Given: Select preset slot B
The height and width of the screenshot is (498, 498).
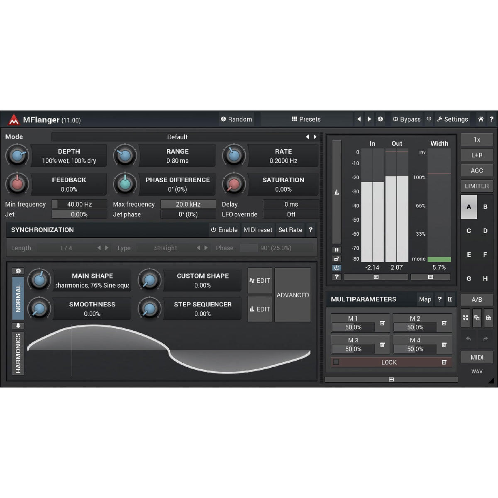Looking at the screenshot, I should pos(485,207).
